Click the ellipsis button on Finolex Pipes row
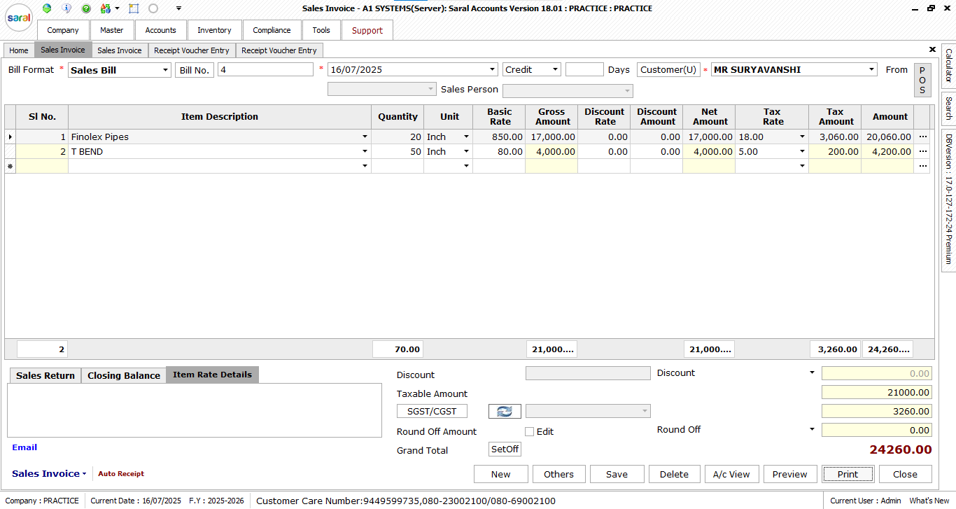Viewport: 956px width, 509px height. pos(923,137)
